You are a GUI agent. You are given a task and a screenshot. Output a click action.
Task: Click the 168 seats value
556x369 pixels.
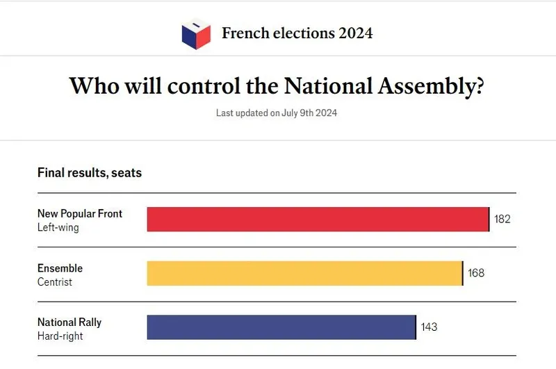pyautogui.click(x=476, y=273)
